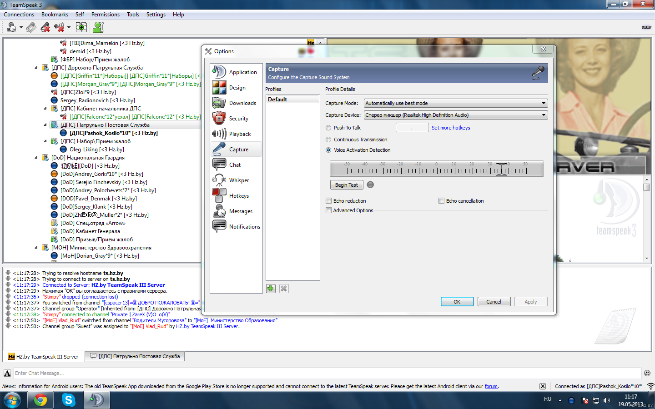Switch to the Патрульно Постовая Служба chat tab
The width and height of the screenshot is (655, 409).
pos(135,356)
